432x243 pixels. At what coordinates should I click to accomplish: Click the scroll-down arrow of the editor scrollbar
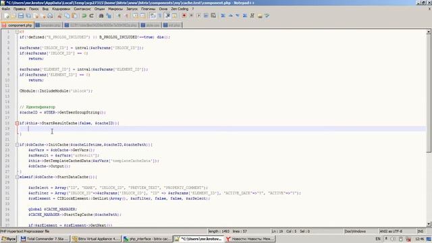[429, 224]
